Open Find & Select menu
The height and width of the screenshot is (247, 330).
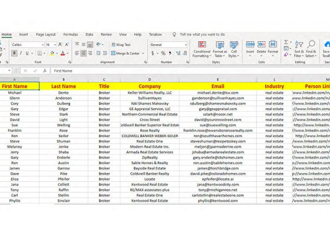click(311, 49)
